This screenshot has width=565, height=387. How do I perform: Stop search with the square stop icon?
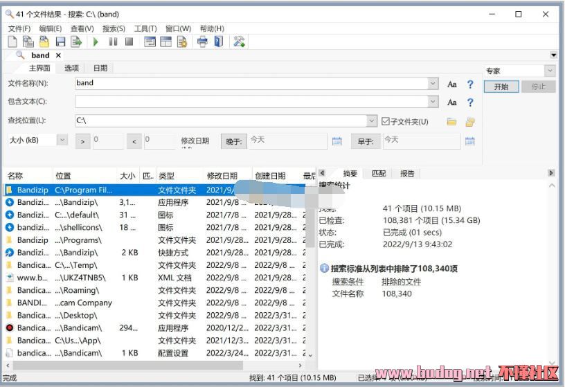(x=129, y=42)
